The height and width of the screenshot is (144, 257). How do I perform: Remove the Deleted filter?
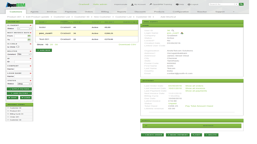(x=31, y=51)
